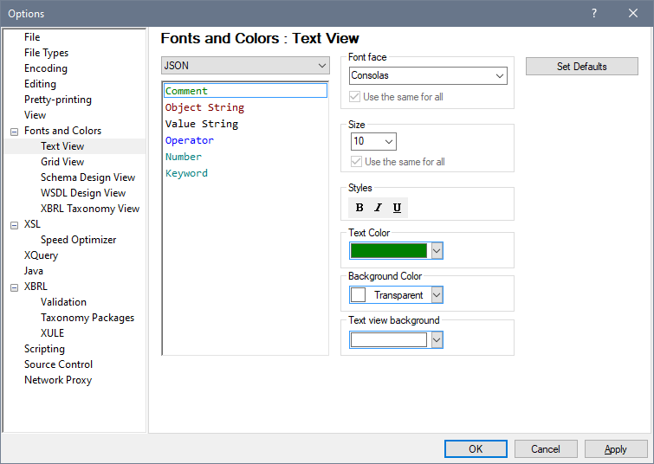
Task: Select Grid View in the options tree
Action: pyautogui.click(x=62, y=162)
